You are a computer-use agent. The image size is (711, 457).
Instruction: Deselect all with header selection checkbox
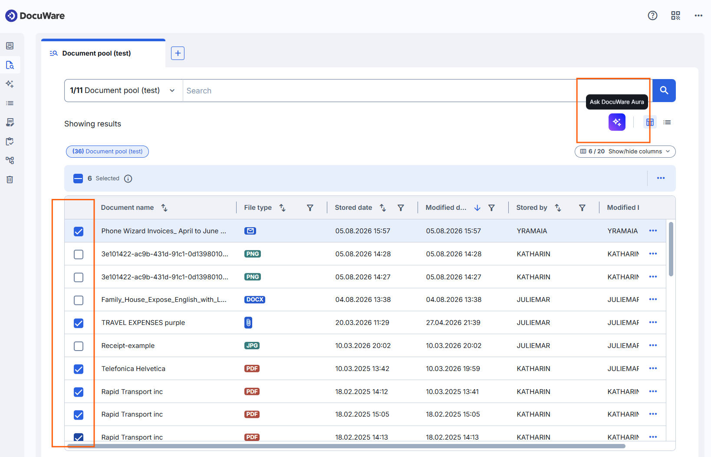pos(78,179)
